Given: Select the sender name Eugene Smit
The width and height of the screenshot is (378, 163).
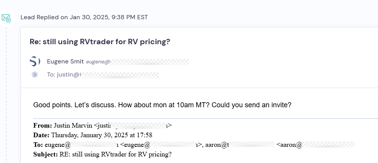Looking at the screenshot, I should [65, 62].
